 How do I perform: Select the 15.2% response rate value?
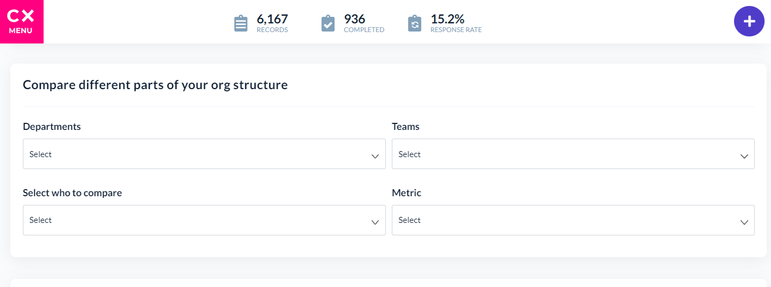pos(447,19)
